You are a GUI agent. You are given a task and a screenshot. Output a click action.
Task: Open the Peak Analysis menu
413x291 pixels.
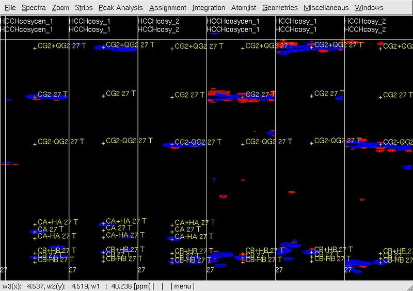coord(121,8)
